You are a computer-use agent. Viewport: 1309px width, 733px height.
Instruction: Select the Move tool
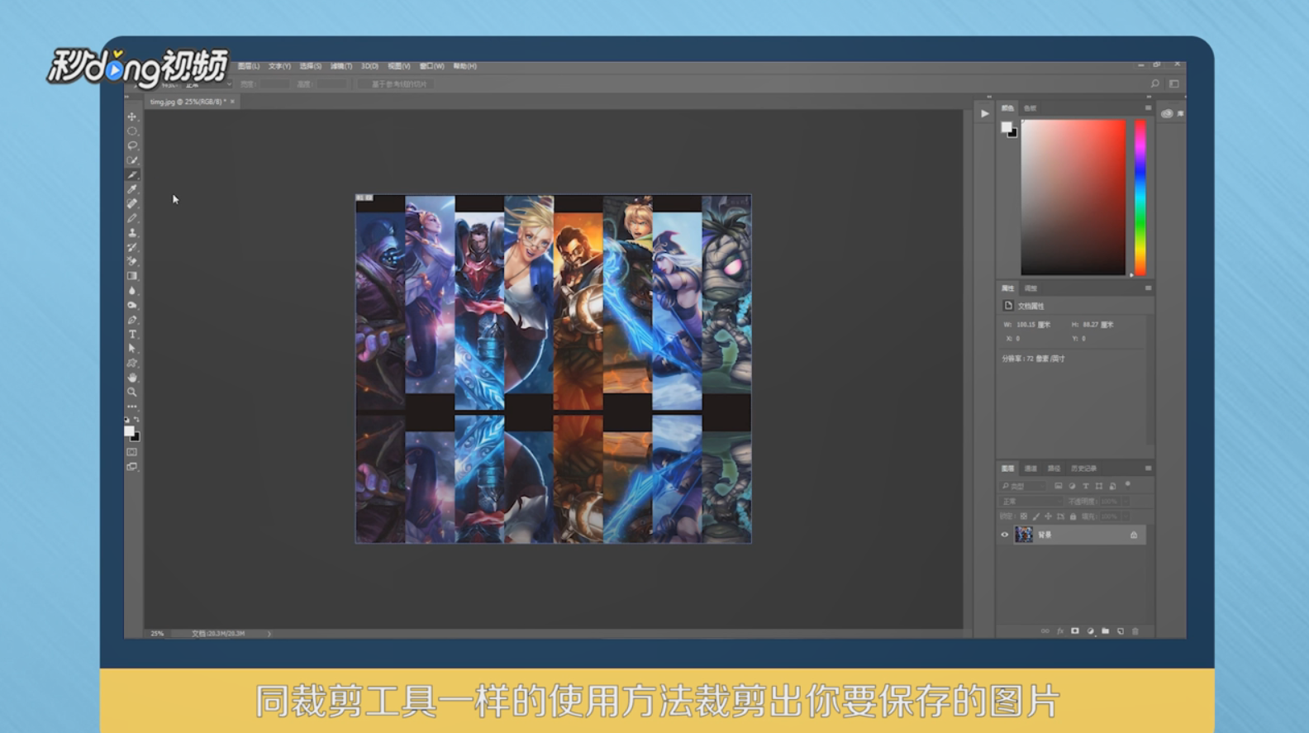[x=132, y=117]
